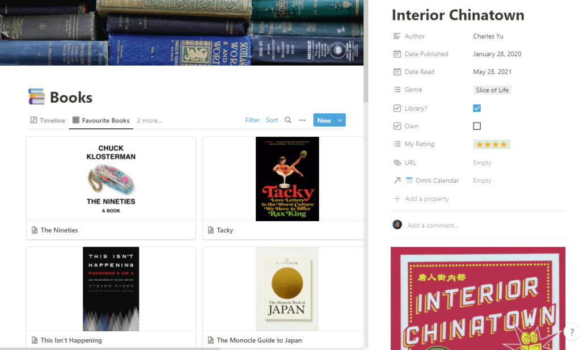Click the stacked books page emoji

coord(36,96)
